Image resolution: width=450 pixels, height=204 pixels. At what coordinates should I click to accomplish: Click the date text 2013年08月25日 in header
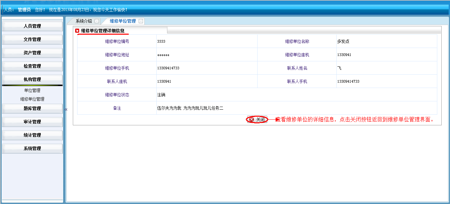[76, 10]
